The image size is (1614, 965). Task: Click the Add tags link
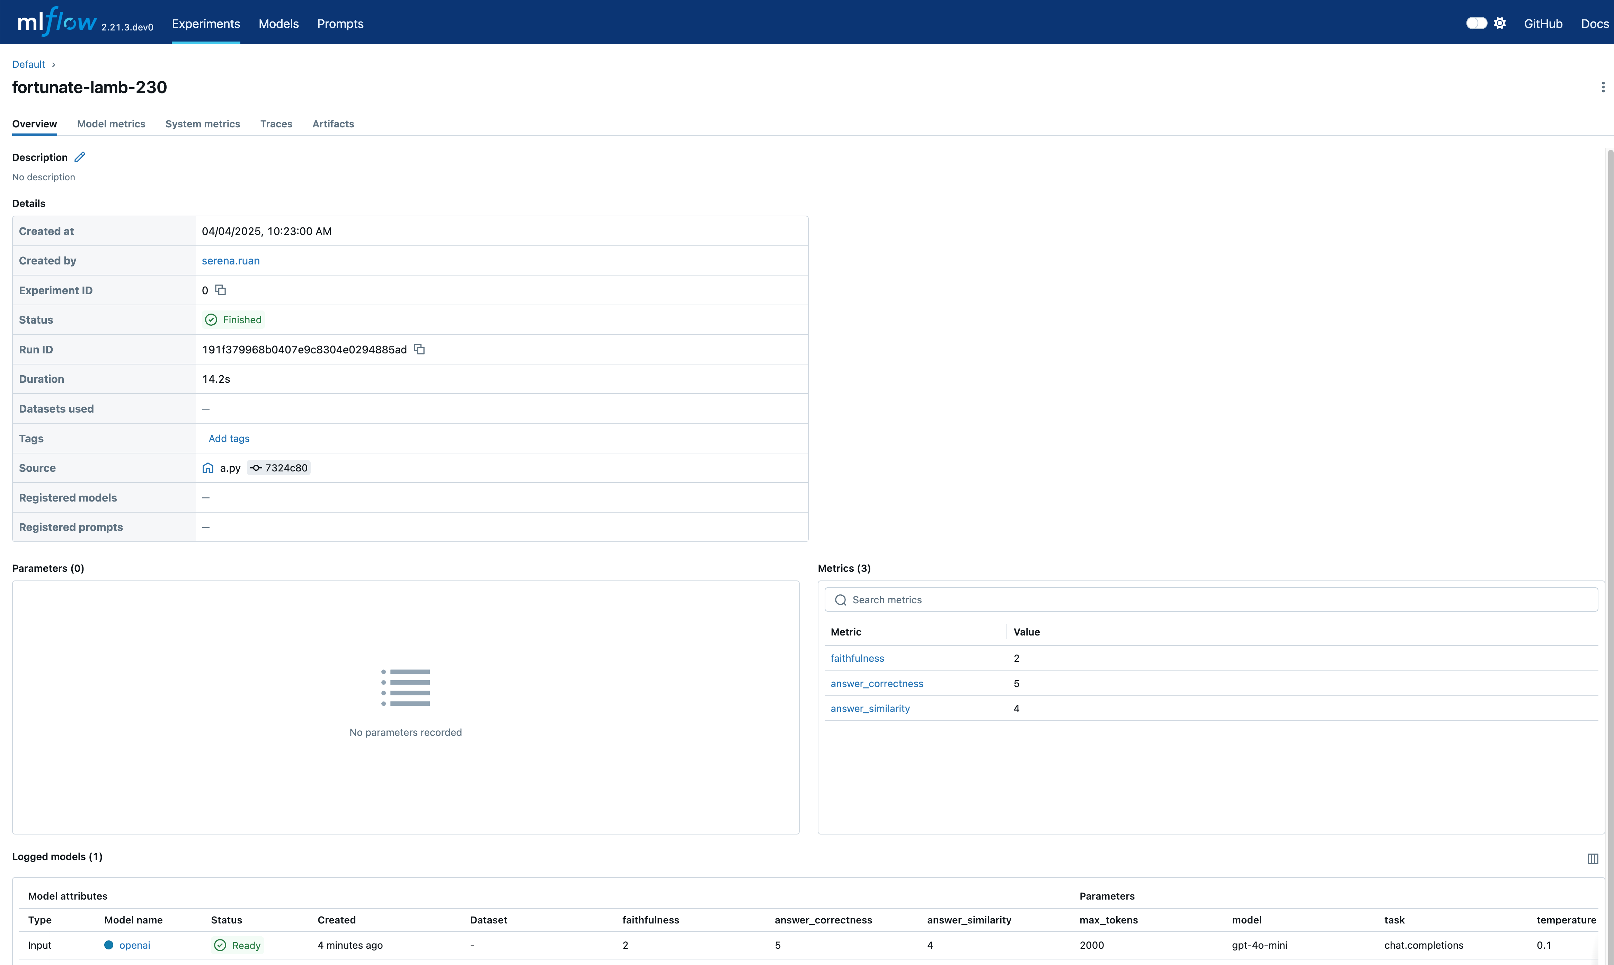coord(229,438)
